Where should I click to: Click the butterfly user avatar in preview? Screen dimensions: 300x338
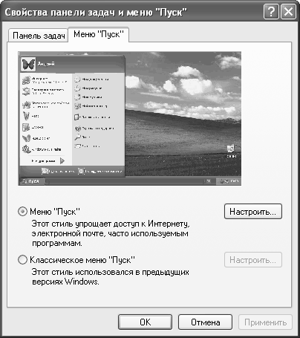(28, 64)
